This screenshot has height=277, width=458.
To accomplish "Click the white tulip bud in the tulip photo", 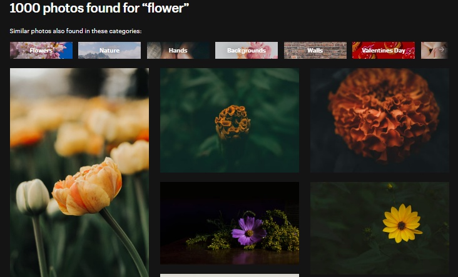I will [x=32, y=197].
